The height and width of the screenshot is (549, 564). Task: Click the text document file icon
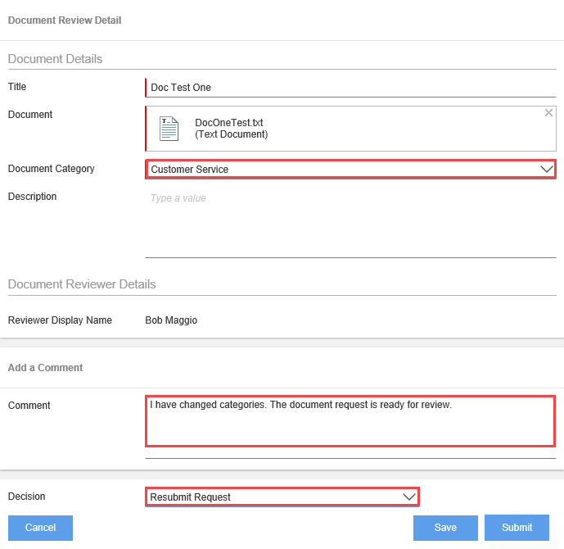(169, 129)
